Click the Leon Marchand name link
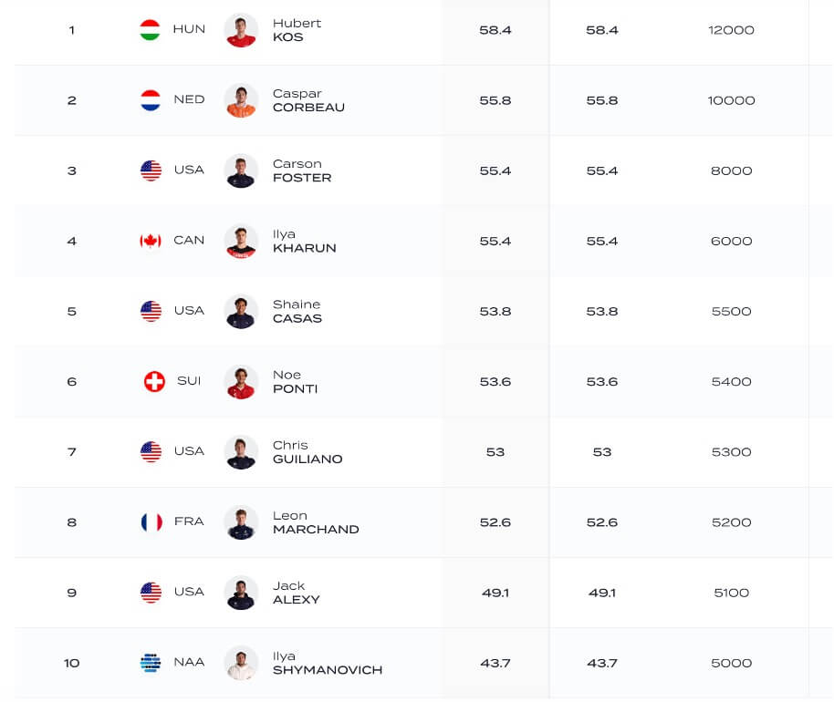This screenshot has width=834, height=702. pyautogui.click(x=315, y=522)
